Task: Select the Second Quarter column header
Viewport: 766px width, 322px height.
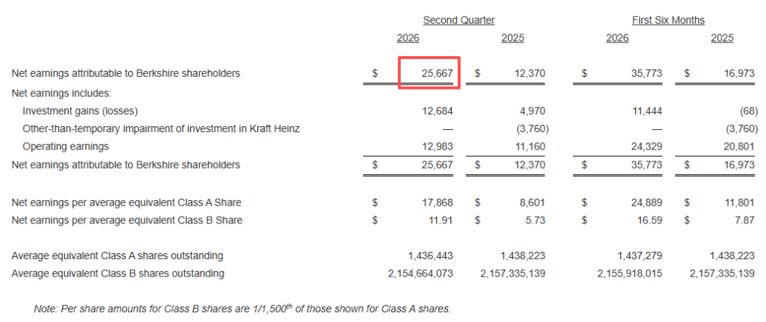Action: point(459,20)
